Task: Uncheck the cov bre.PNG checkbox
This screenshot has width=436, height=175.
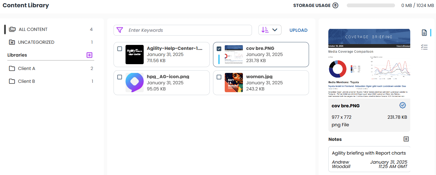Action: [219, 49]
